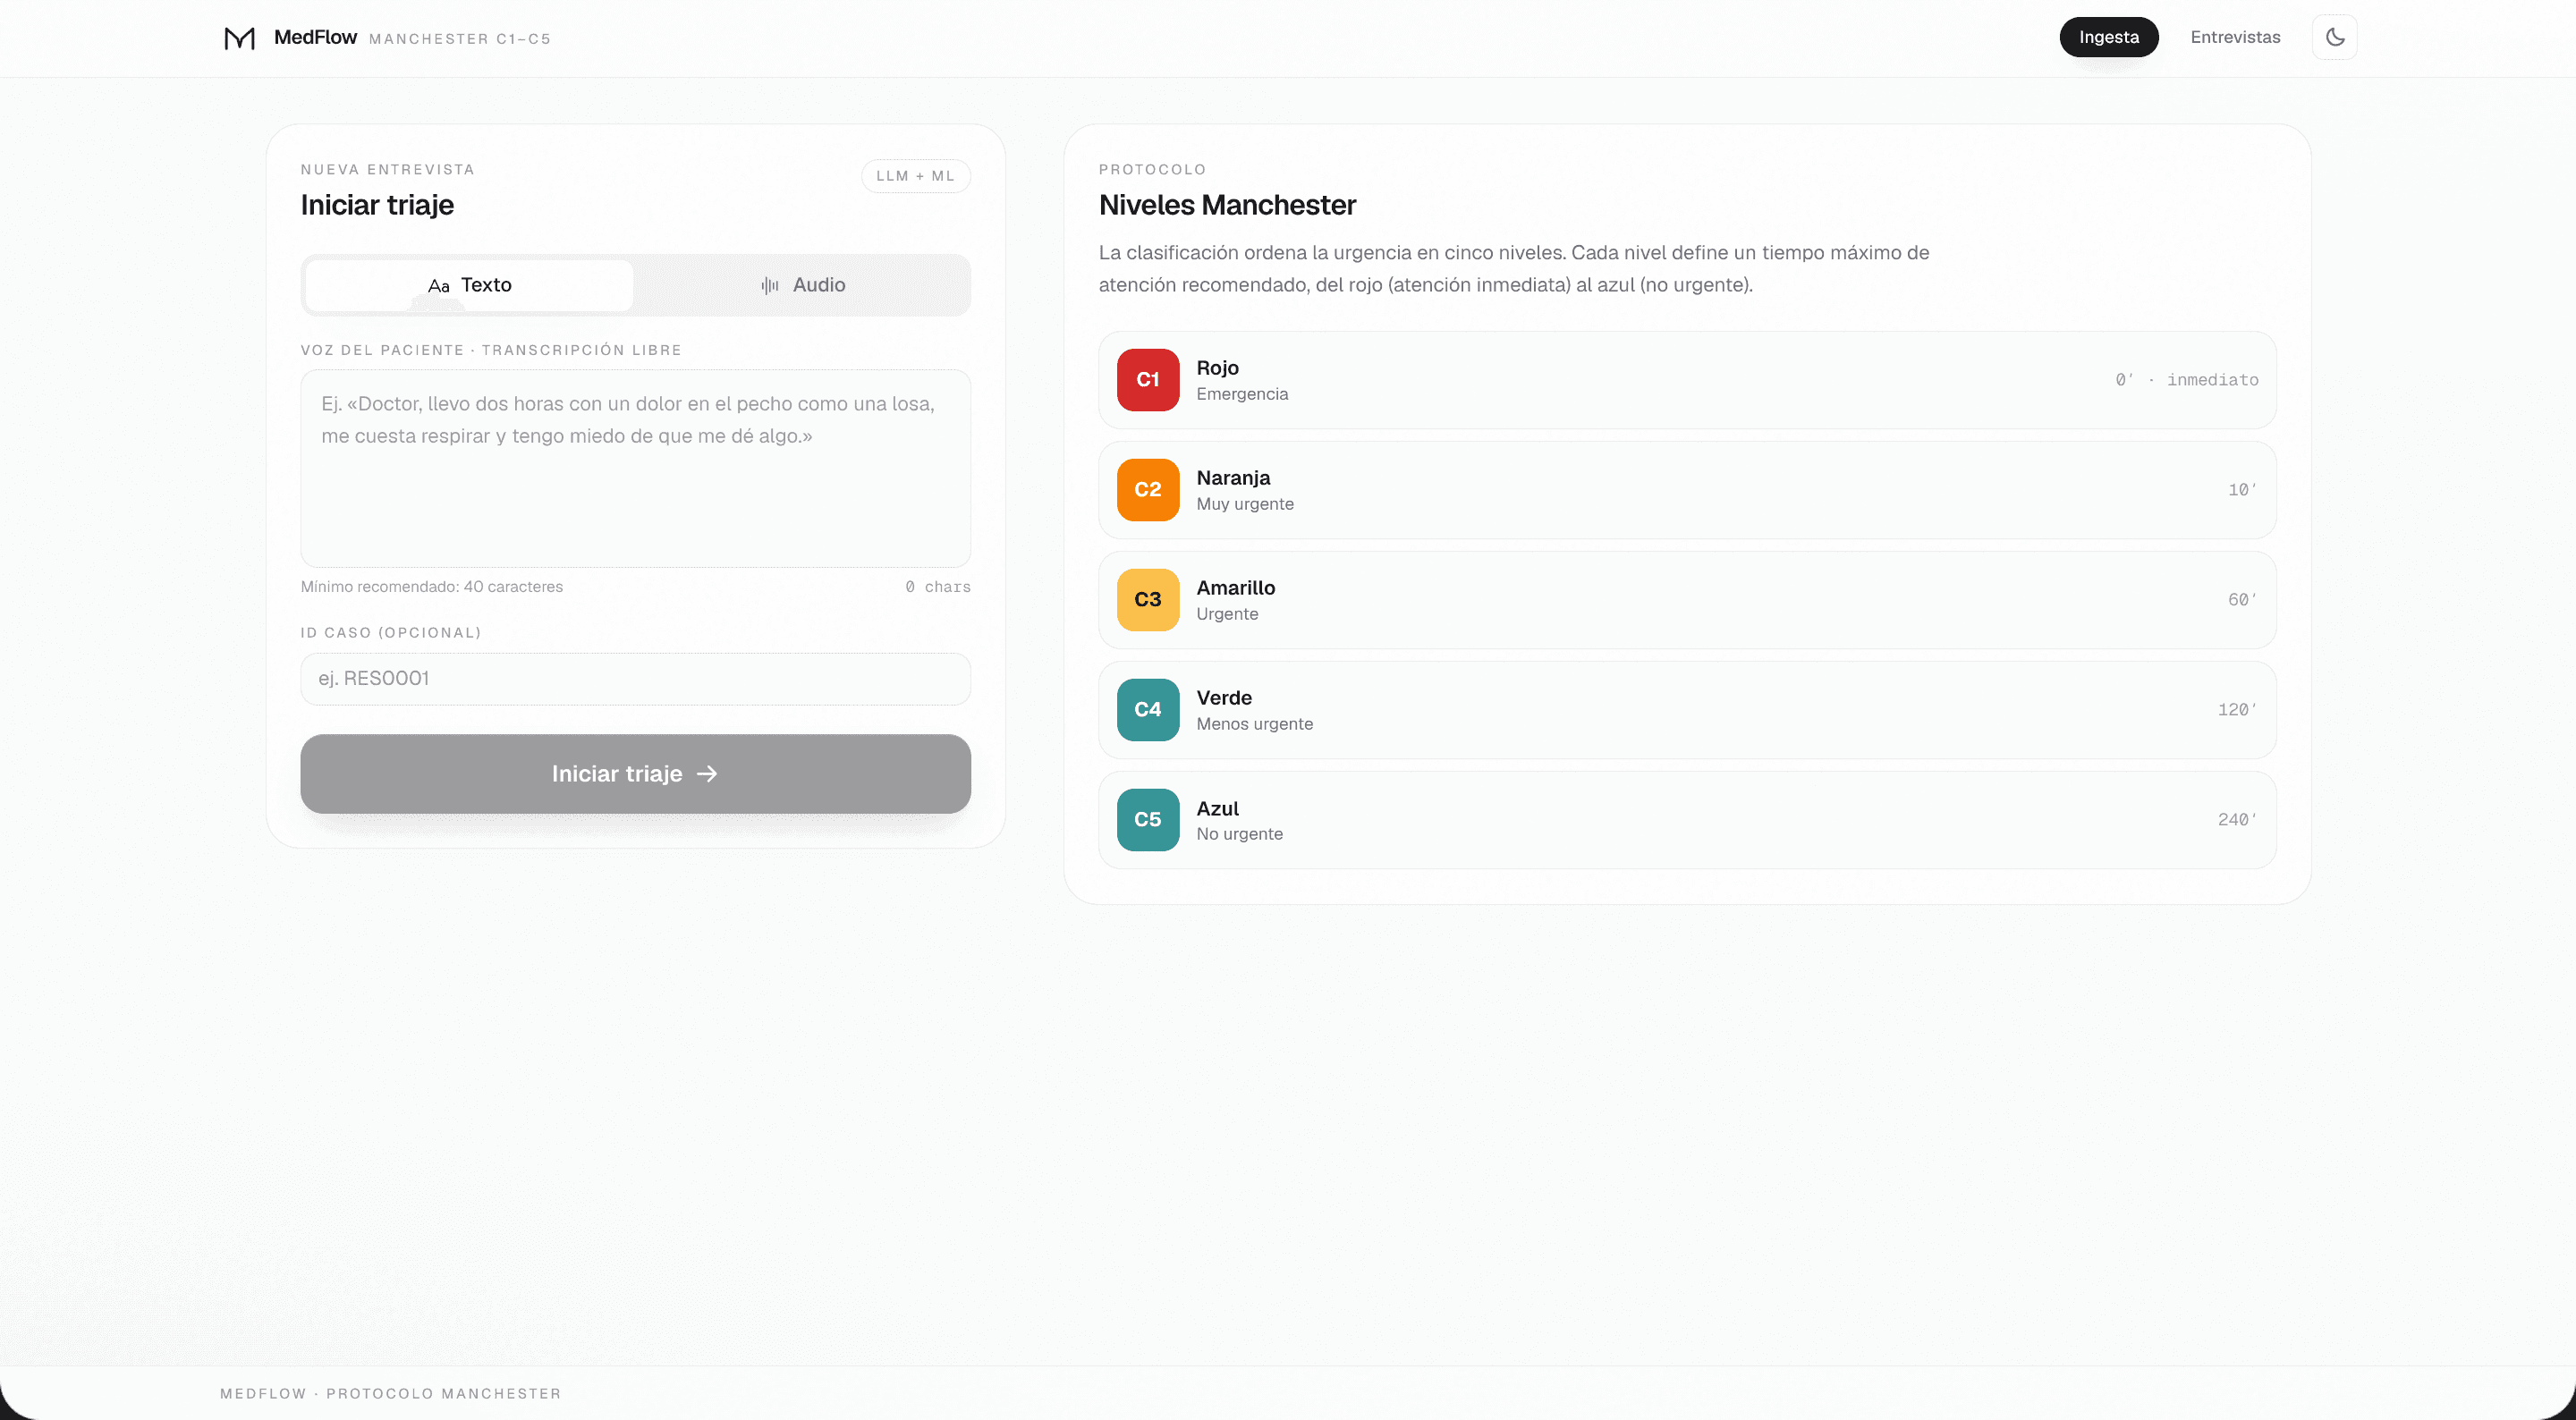This screenshot has width=2576, height=1420.
Task: Click the protocol description paragraph
Action: click(1514, 269)
